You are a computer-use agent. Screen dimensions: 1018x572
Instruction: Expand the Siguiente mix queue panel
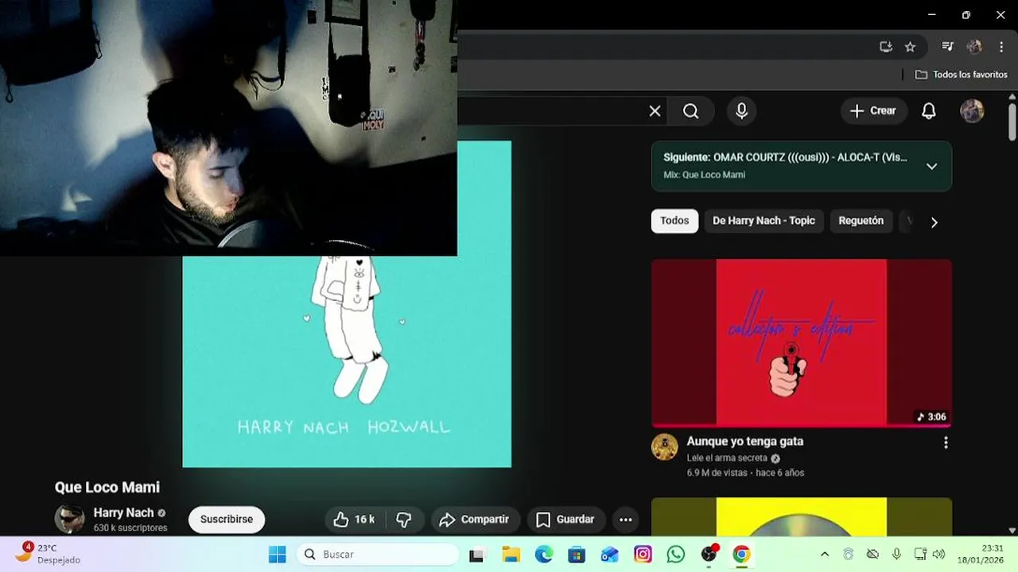[x=931, y=166]
